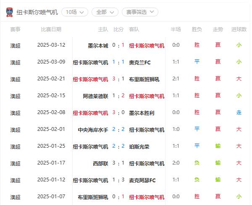This screenshot has width=252, height=205.
Task: Open opponent 墨尔本胜利
Action: point(142,113)
